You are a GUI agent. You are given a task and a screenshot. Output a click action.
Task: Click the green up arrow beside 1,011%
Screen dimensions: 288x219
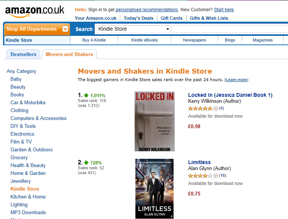[x=86, y=95]
